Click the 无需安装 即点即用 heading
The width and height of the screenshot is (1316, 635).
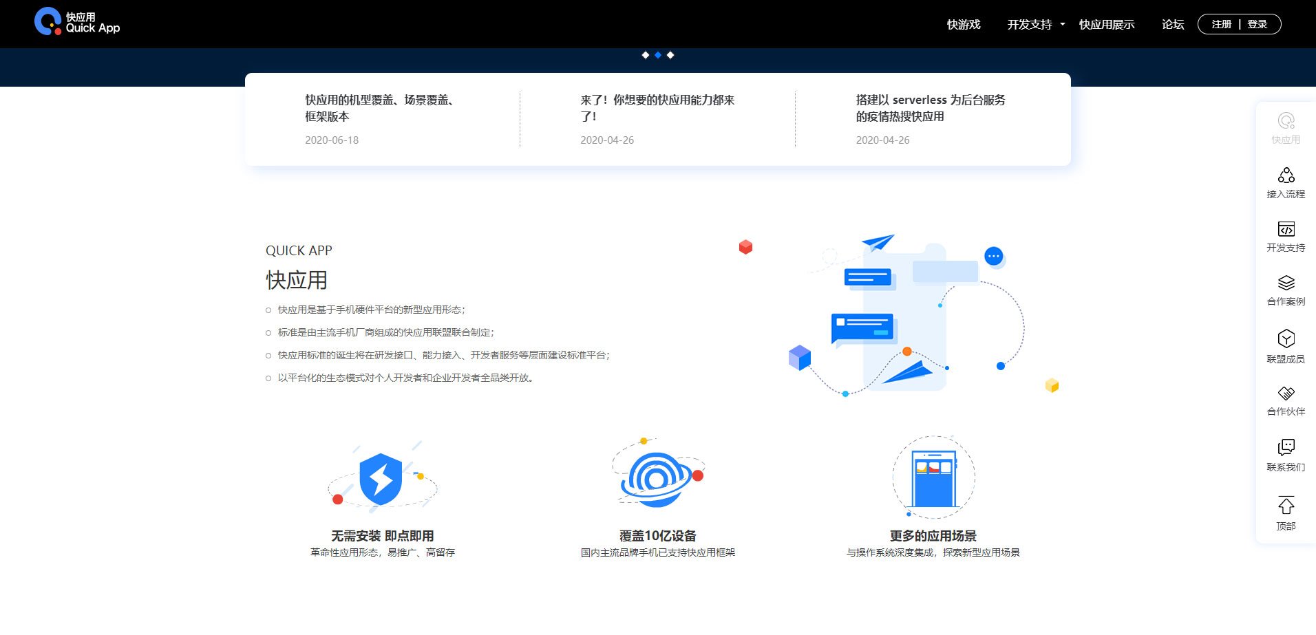383,536
